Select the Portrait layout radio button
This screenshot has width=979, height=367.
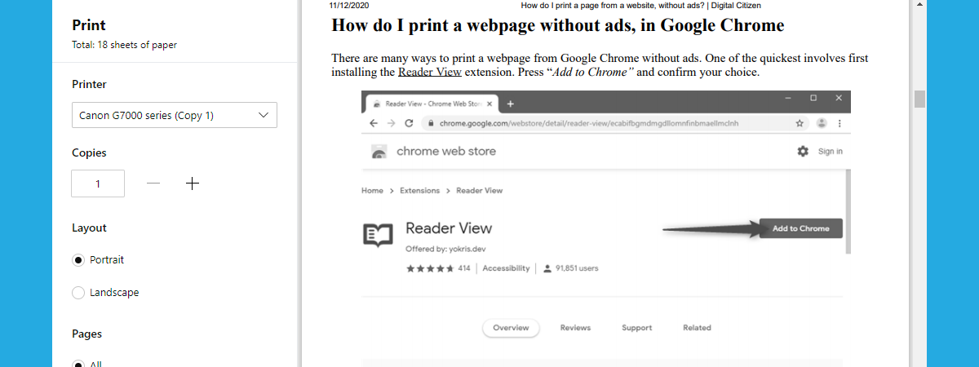pos(78,260)
